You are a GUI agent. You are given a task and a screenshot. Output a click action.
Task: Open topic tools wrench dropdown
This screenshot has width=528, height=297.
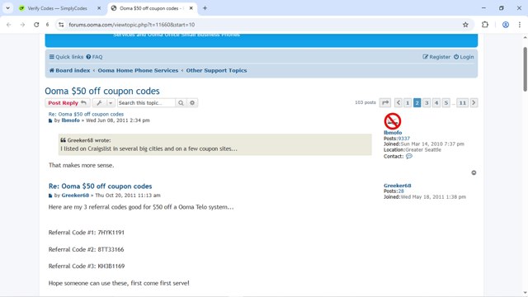click(x=104, y=102)
